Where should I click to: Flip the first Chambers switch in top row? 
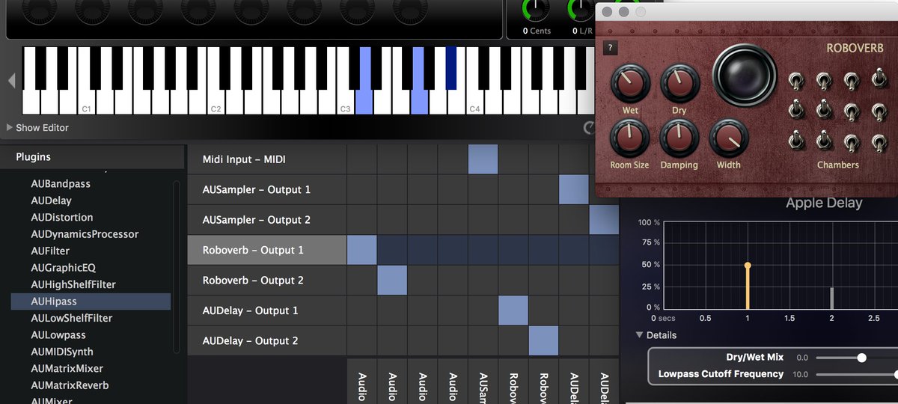[x=797, y=79]
